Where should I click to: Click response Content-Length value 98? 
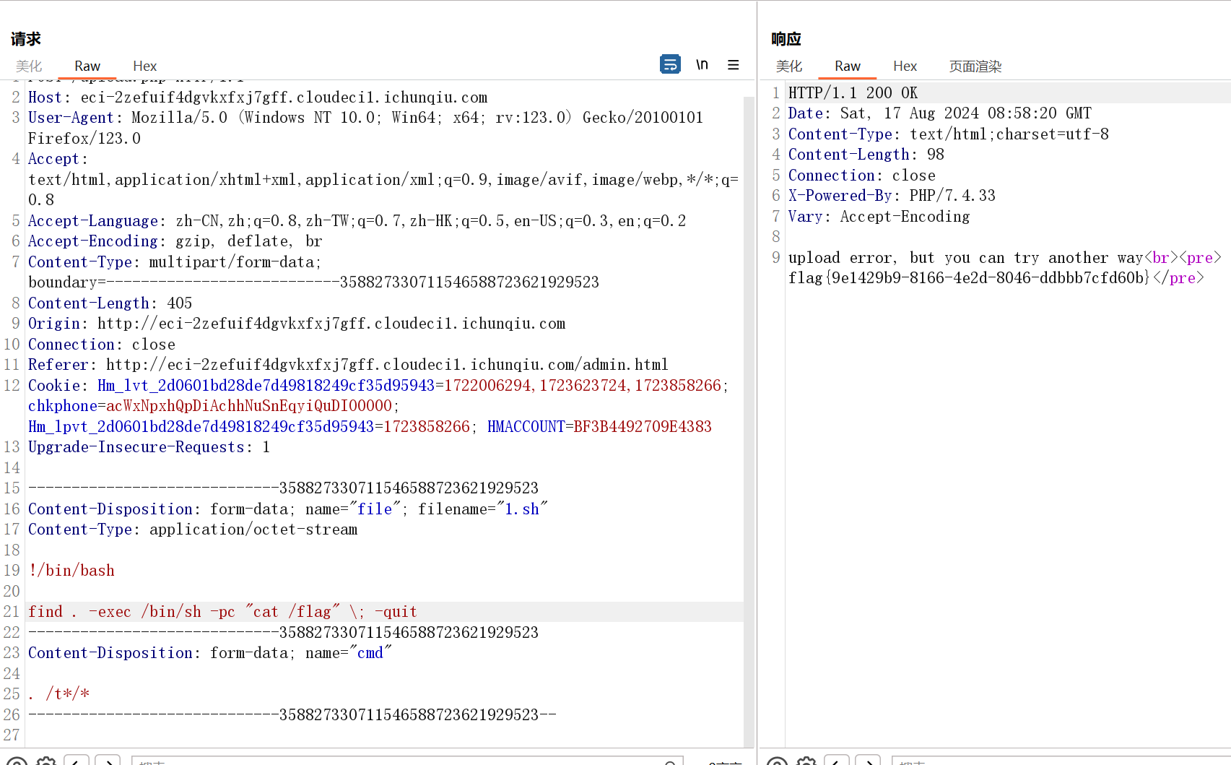(936, 154)
